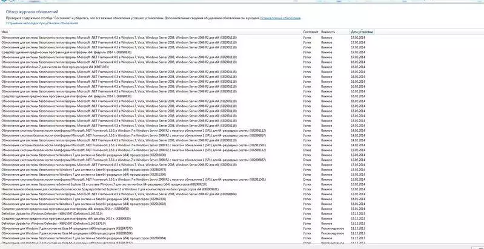
Task: Select Windows 7 update KB2847077 row
Action: (187, 228)
